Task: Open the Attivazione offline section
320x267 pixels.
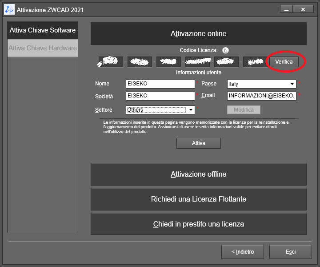Action: click(x=199, y=174)
